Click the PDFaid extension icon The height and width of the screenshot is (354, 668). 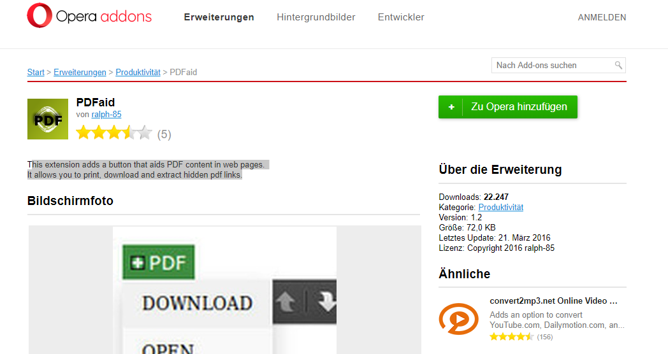point(48,119)
